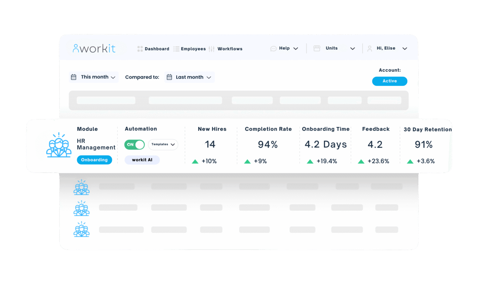Click the Workflows sliders icon
Image resolution: width=477 pixels, height=300 pixels.
point(211,49)
